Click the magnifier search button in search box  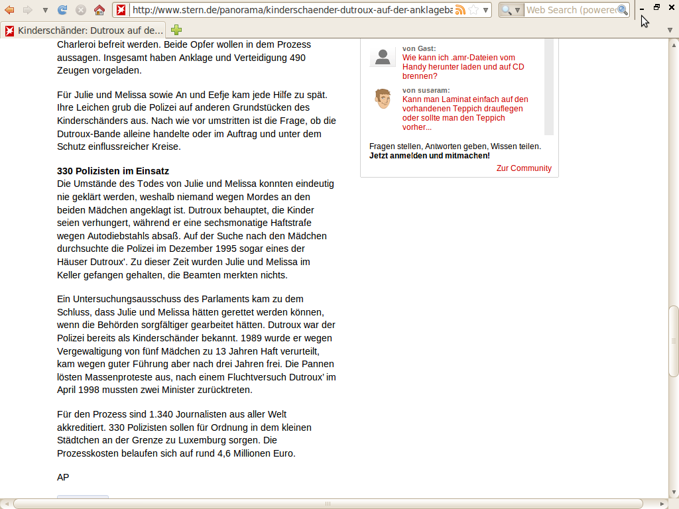[x=623, y=10]
